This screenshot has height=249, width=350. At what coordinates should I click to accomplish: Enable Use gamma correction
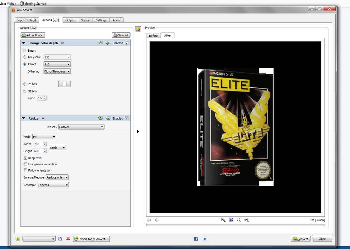(26, 164)
